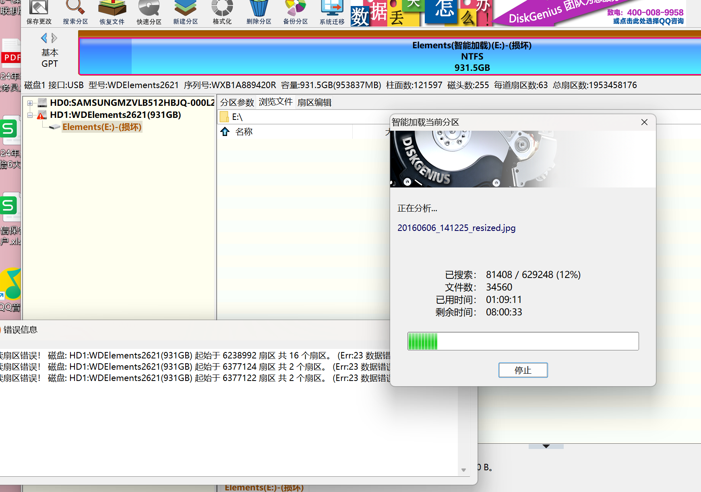701x492 pixels.
Task: Switch to Browse Files (浏览文件) tab
Action: (x=275, y=102)
